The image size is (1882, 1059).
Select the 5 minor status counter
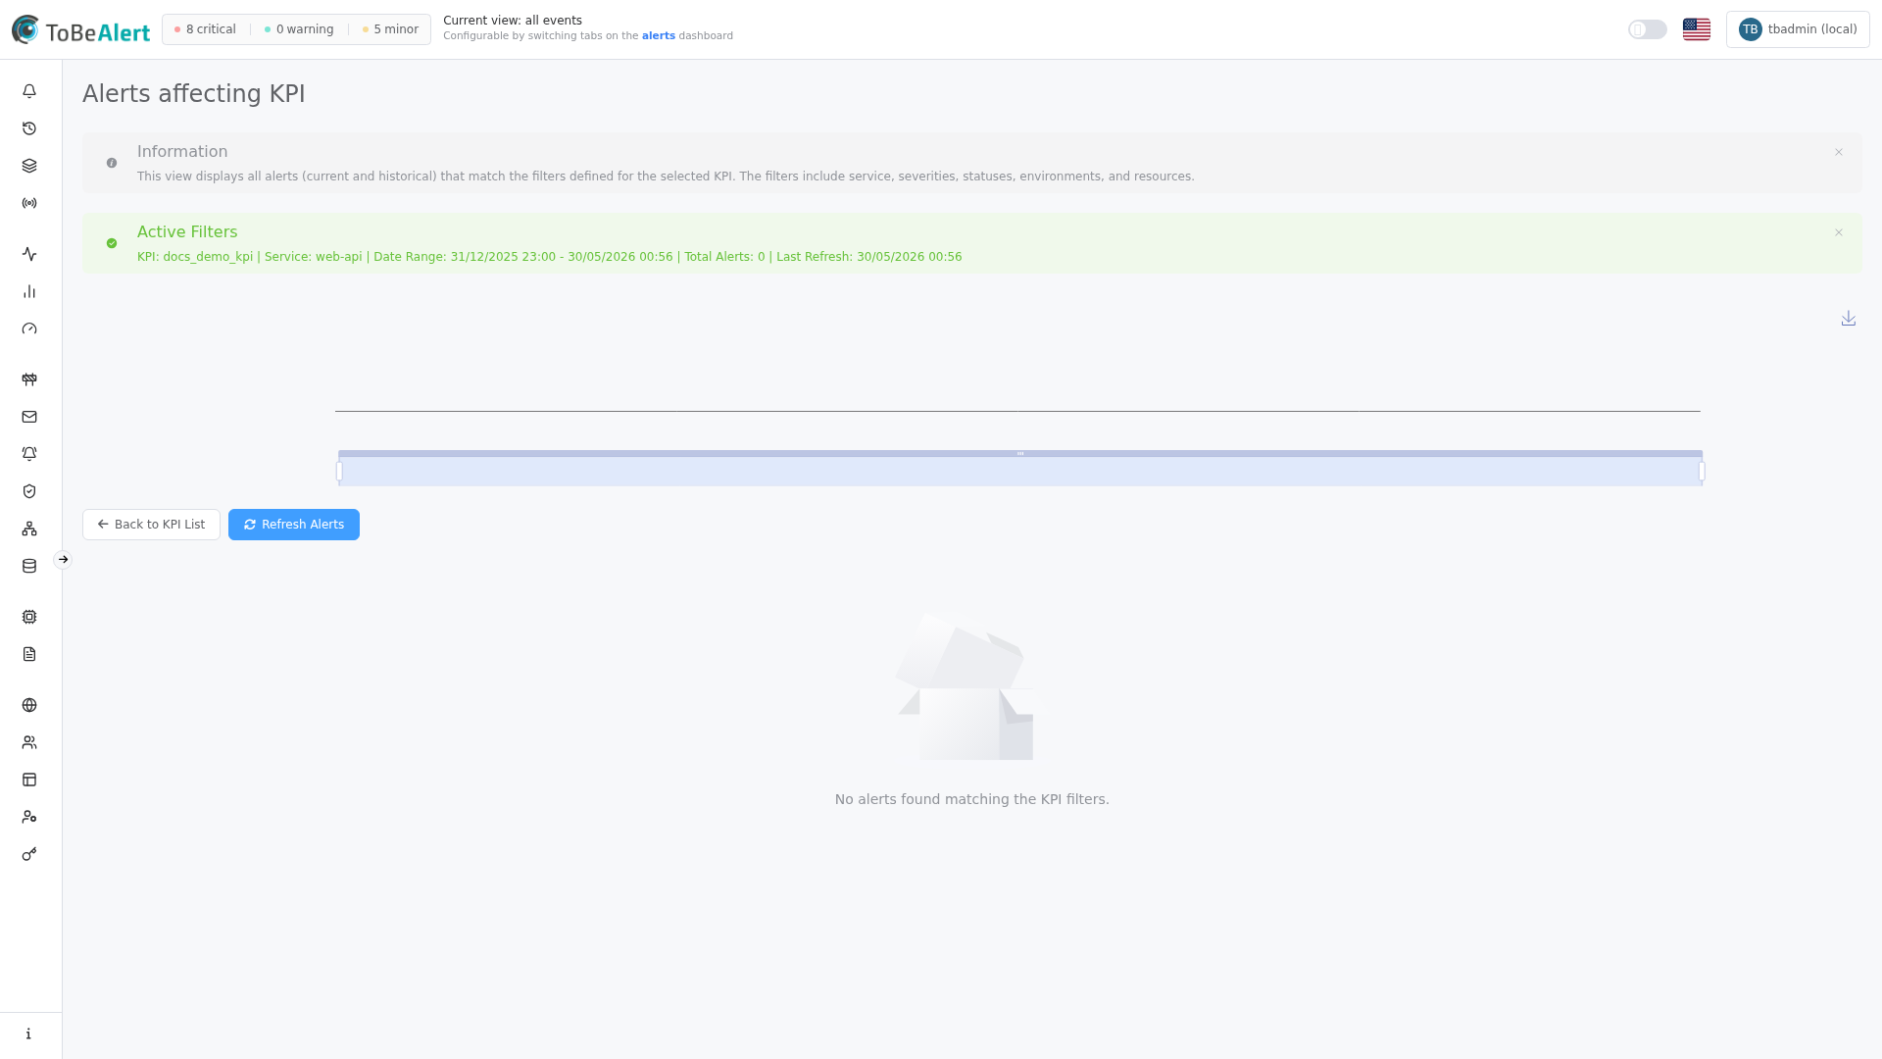click(390, 29)
